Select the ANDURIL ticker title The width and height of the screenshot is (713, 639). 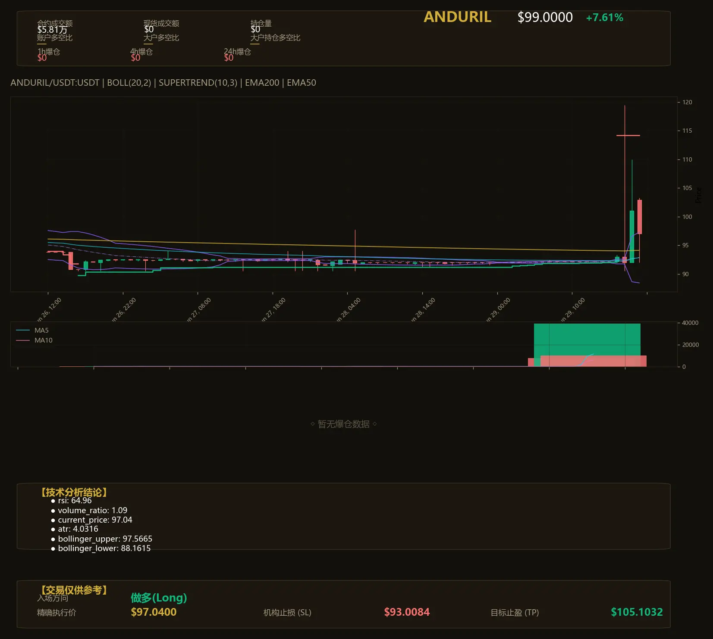(457, 17)
